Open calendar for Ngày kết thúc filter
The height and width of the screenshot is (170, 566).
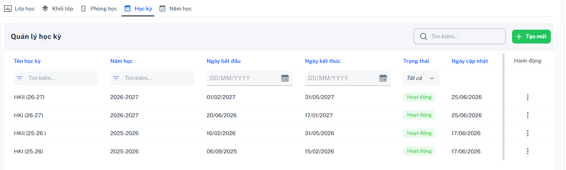pyautogui.click(x=383, y=78)
